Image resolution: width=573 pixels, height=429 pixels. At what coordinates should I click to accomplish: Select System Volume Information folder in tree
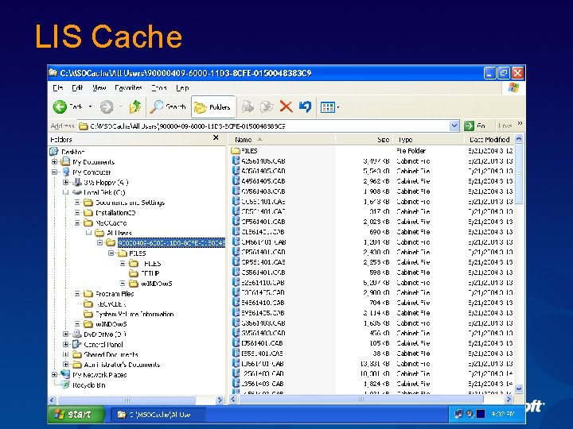[134, 314]
